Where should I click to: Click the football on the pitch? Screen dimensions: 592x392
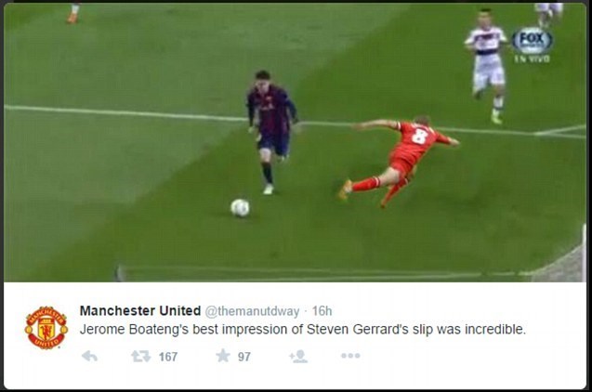click(x=240, y=208)
